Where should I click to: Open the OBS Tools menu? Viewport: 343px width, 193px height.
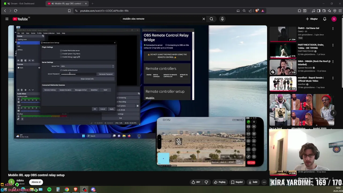click(x=58, y=33)
